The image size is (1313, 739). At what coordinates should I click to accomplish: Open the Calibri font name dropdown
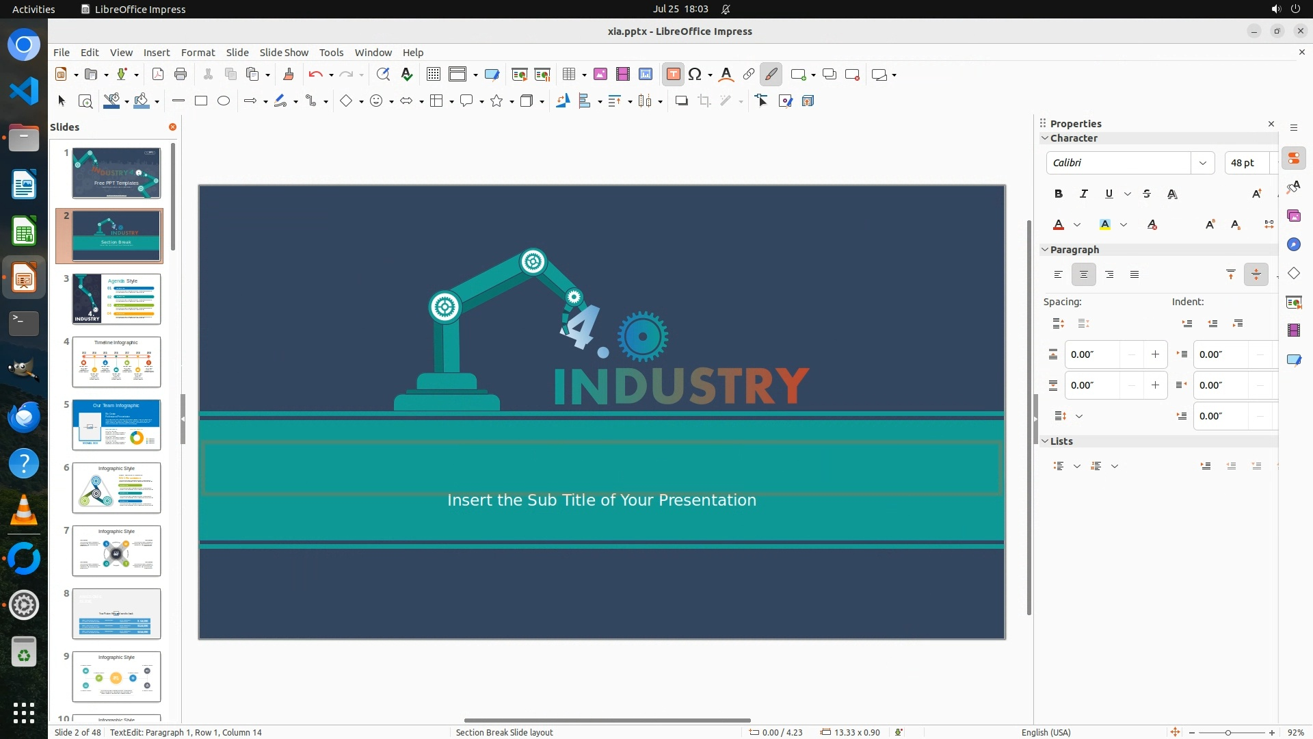coord(1202,163)
